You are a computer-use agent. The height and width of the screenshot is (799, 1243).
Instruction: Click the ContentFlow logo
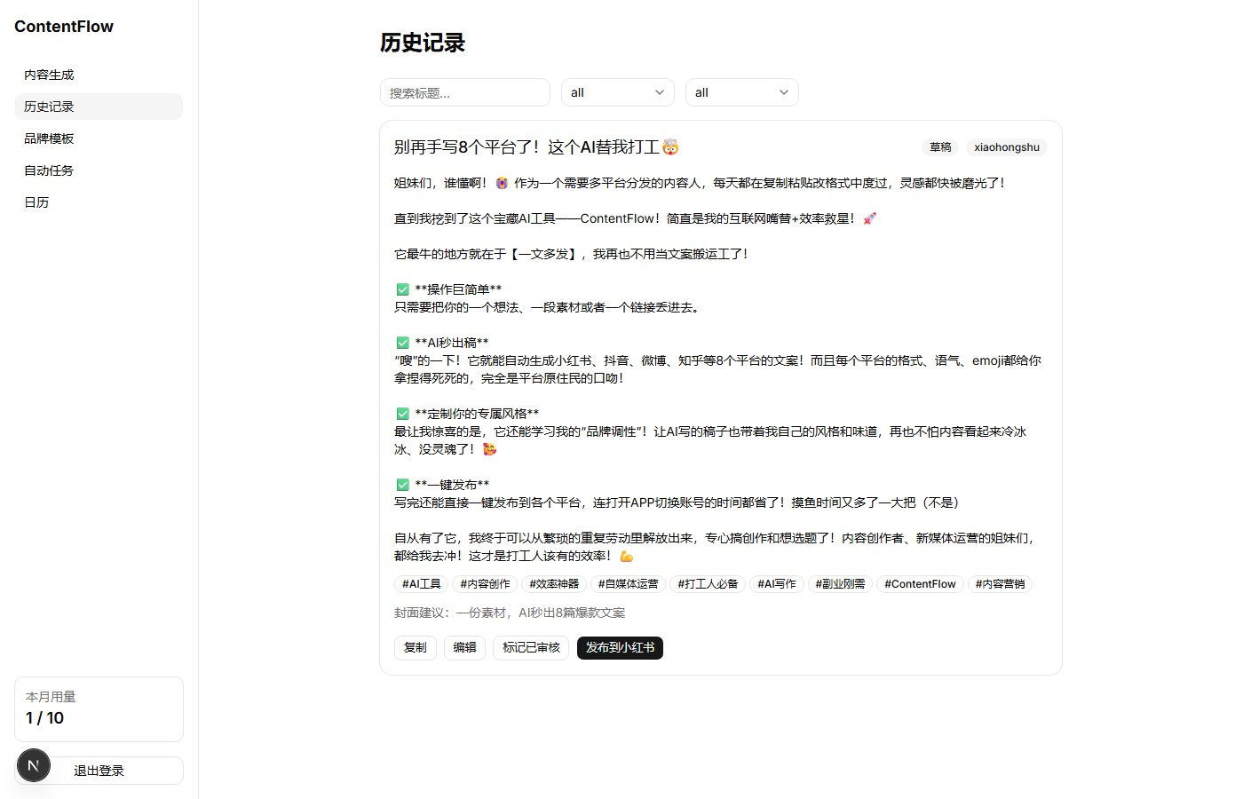(x=63, y=27)
